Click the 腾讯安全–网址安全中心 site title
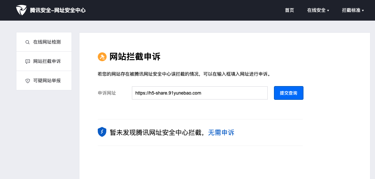 coord(58,10)
